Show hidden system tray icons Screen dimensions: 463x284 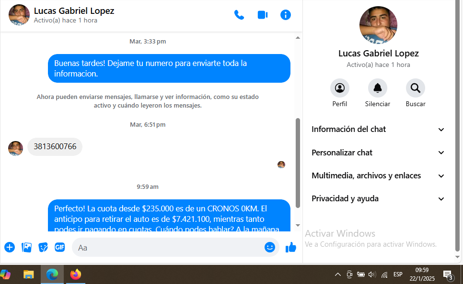[338, 274]
